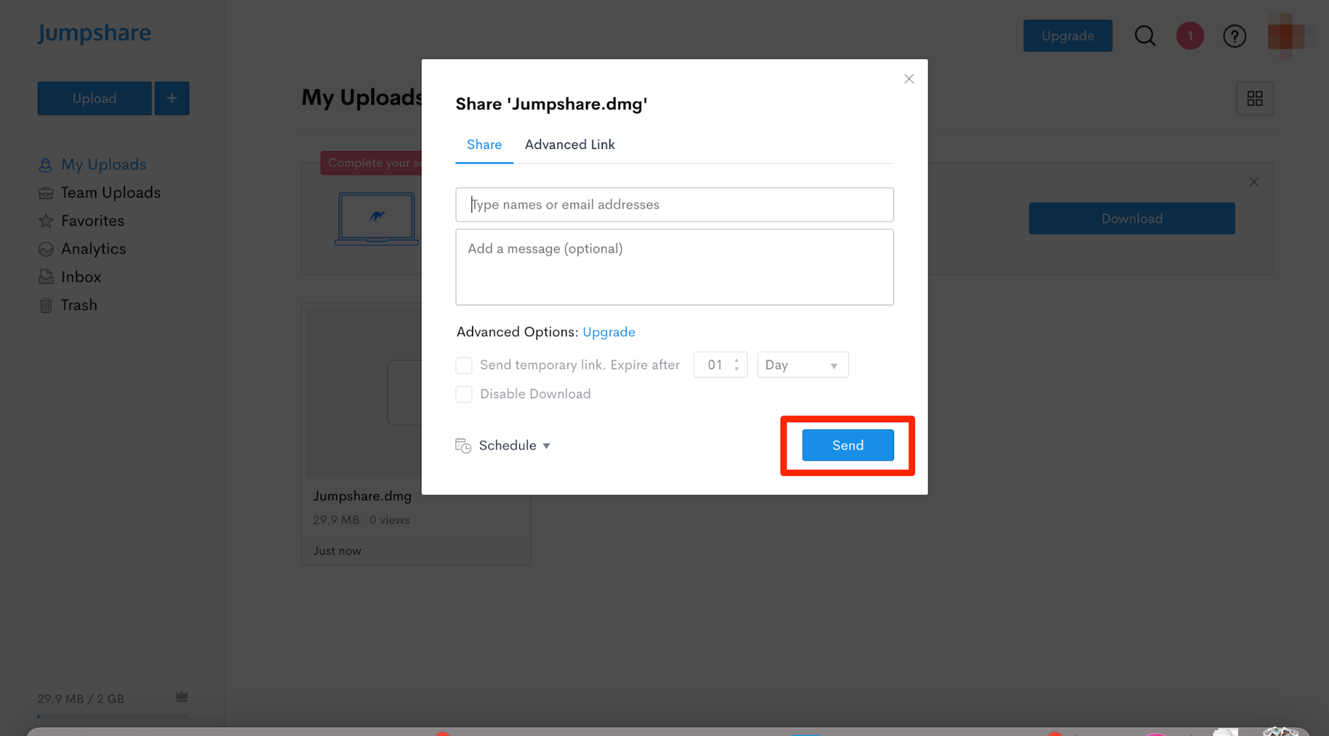1329x736 pixels.
Task: Click the Add a message text area
Action: [x=674, y=267]
